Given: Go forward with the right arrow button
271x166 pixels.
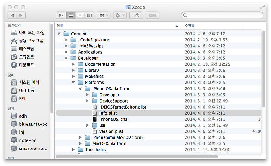Looking at the screenshot, I should [x=21, y=15].
